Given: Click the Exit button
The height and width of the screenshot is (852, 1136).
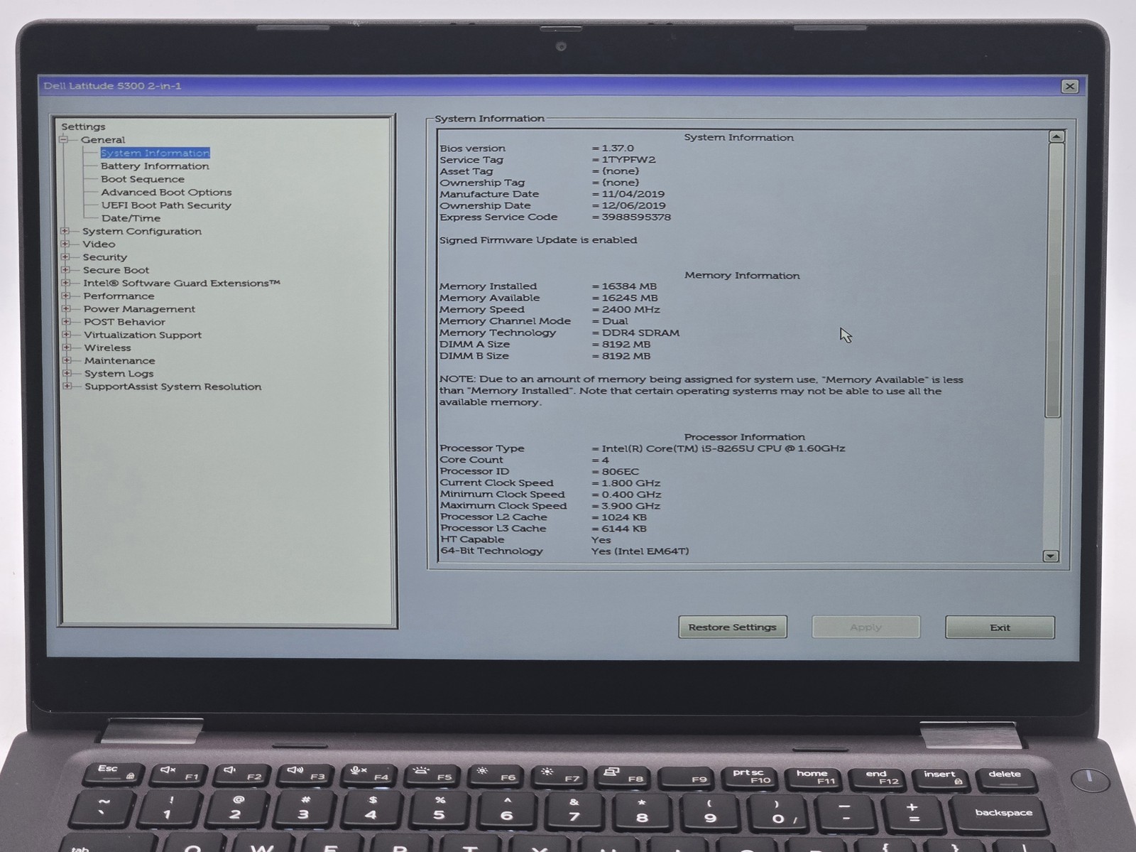Looking at the screenshot, I should coord(1000,627).
